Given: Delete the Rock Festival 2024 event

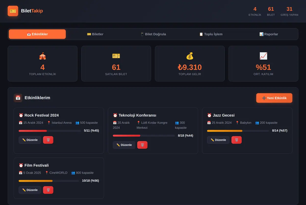Looking at the screenshot, I should [x=48, y=140].
